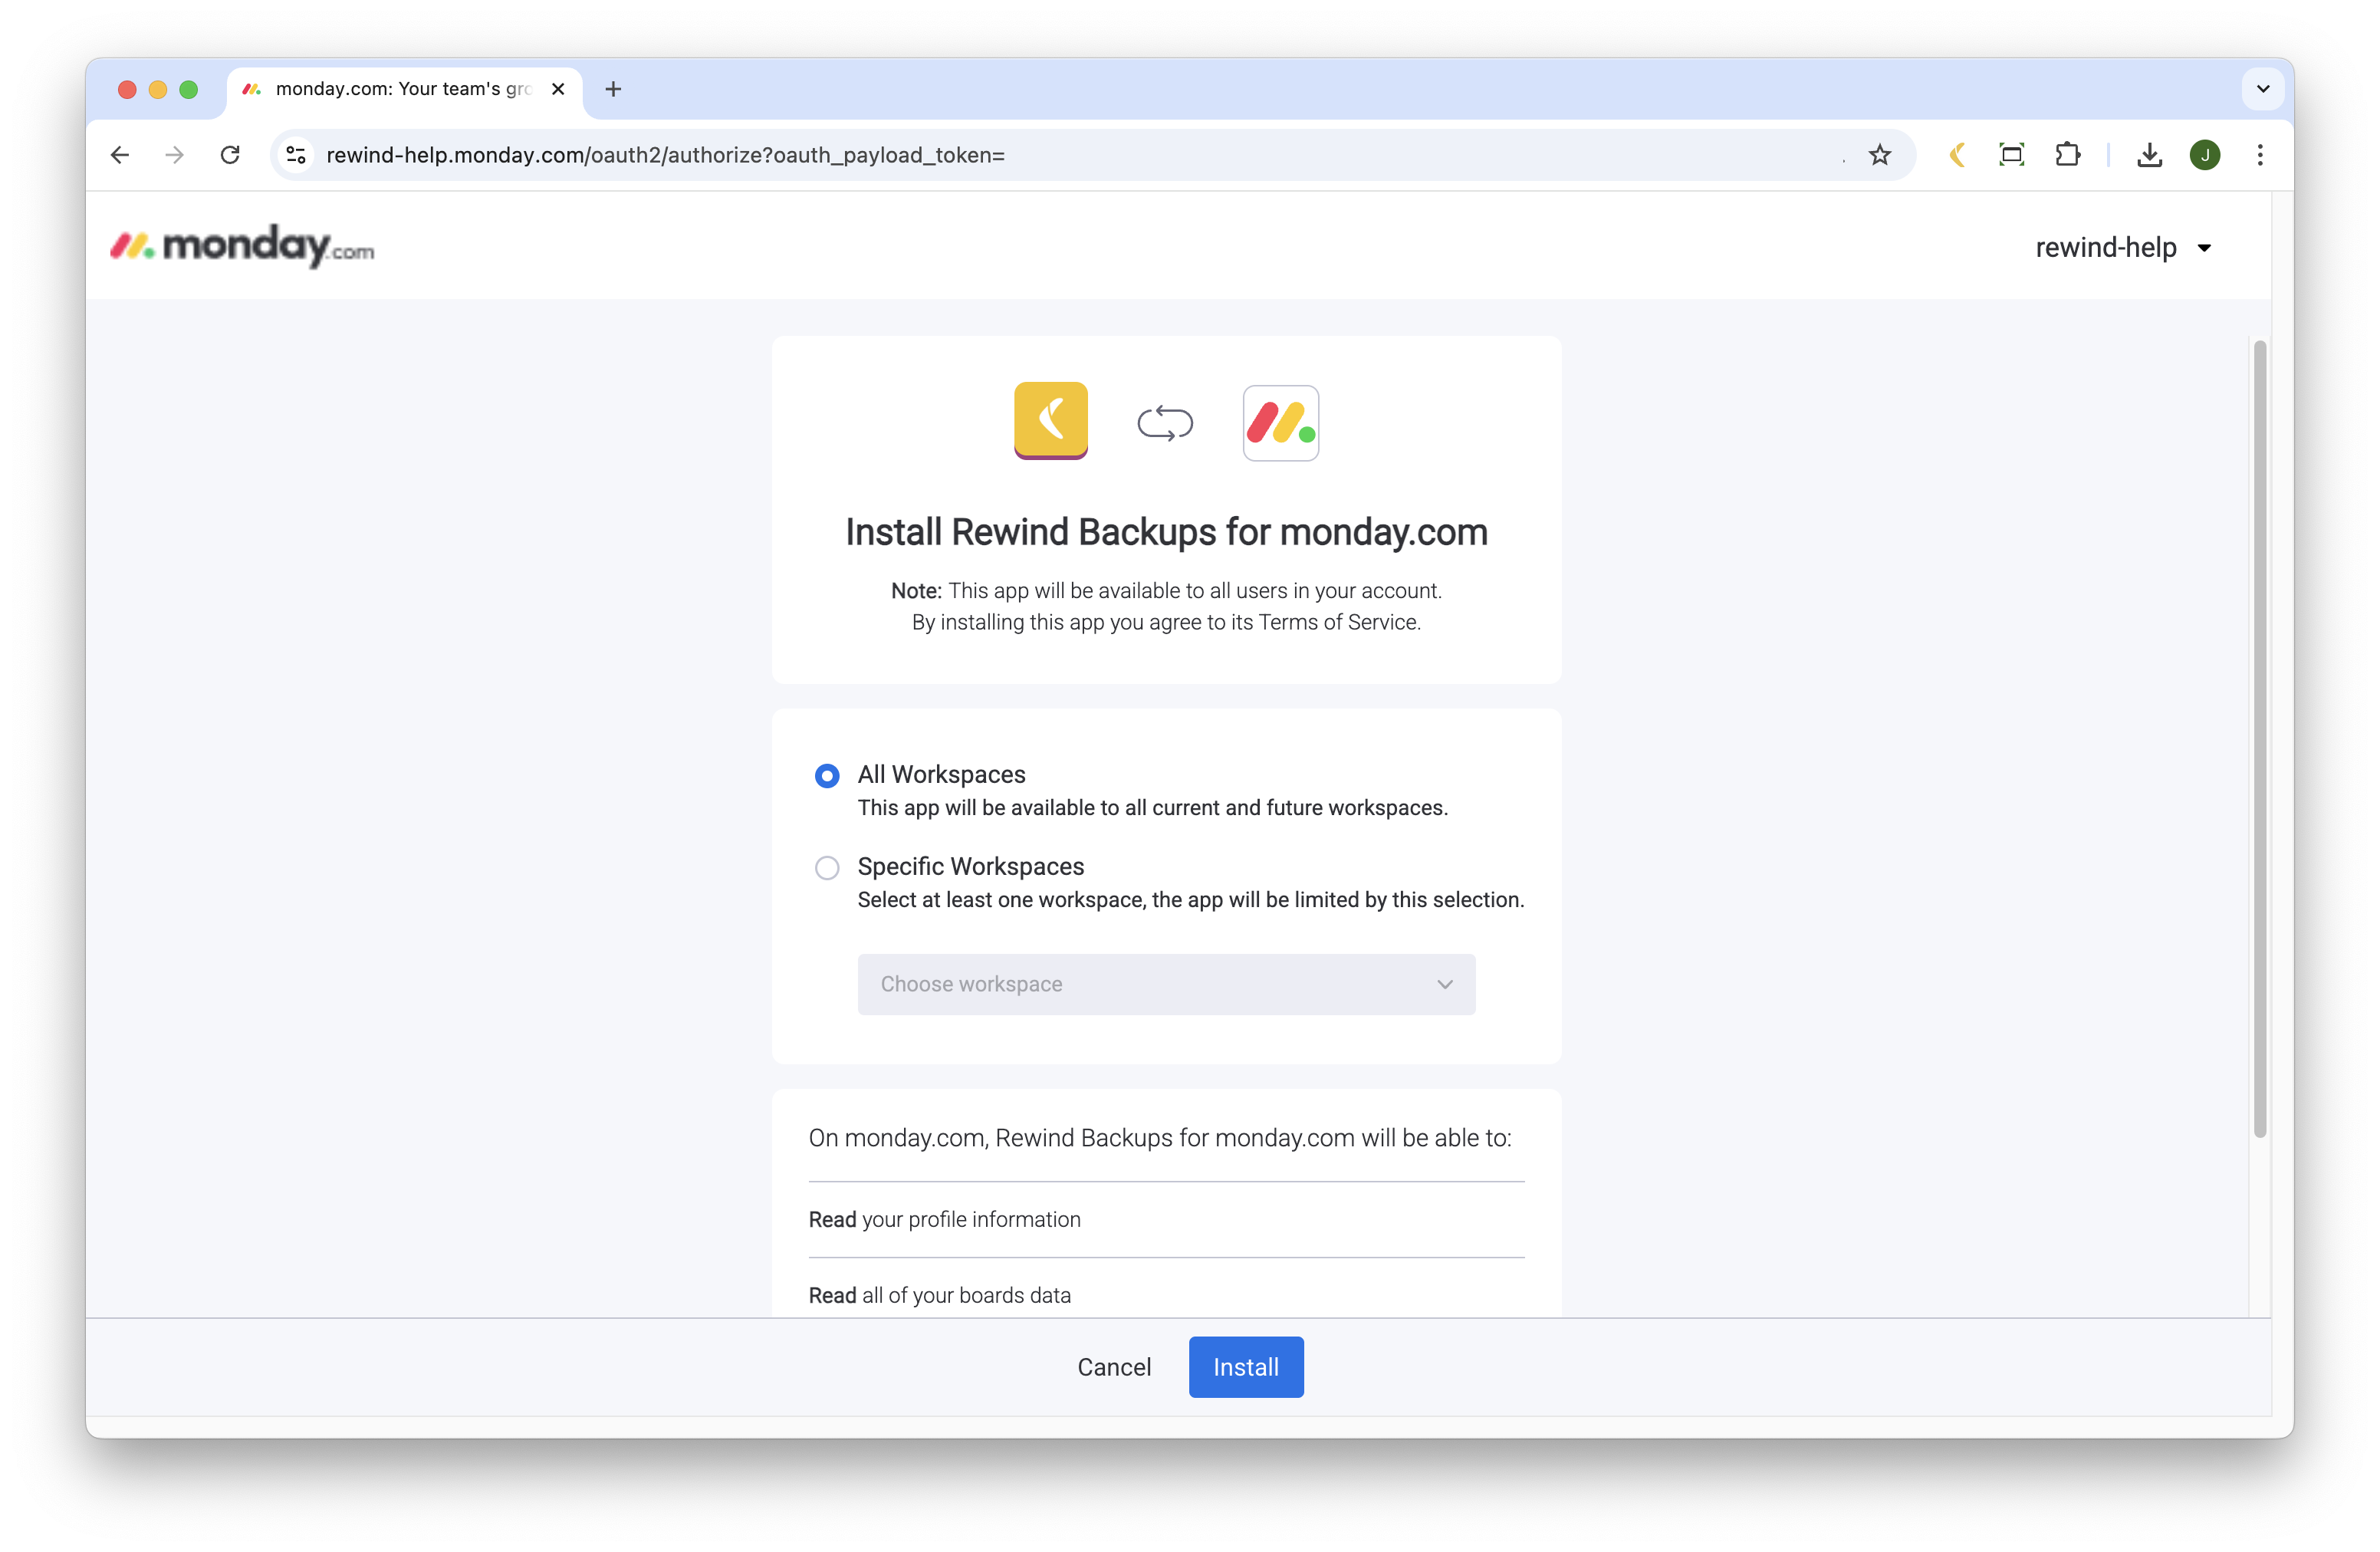The image size is (2380, 1552).
Task: Click 'Read your profile information' row
Action: (x=1166, y=1219)
